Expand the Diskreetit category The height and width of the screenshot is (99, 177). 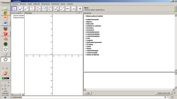tap(85, 24)
